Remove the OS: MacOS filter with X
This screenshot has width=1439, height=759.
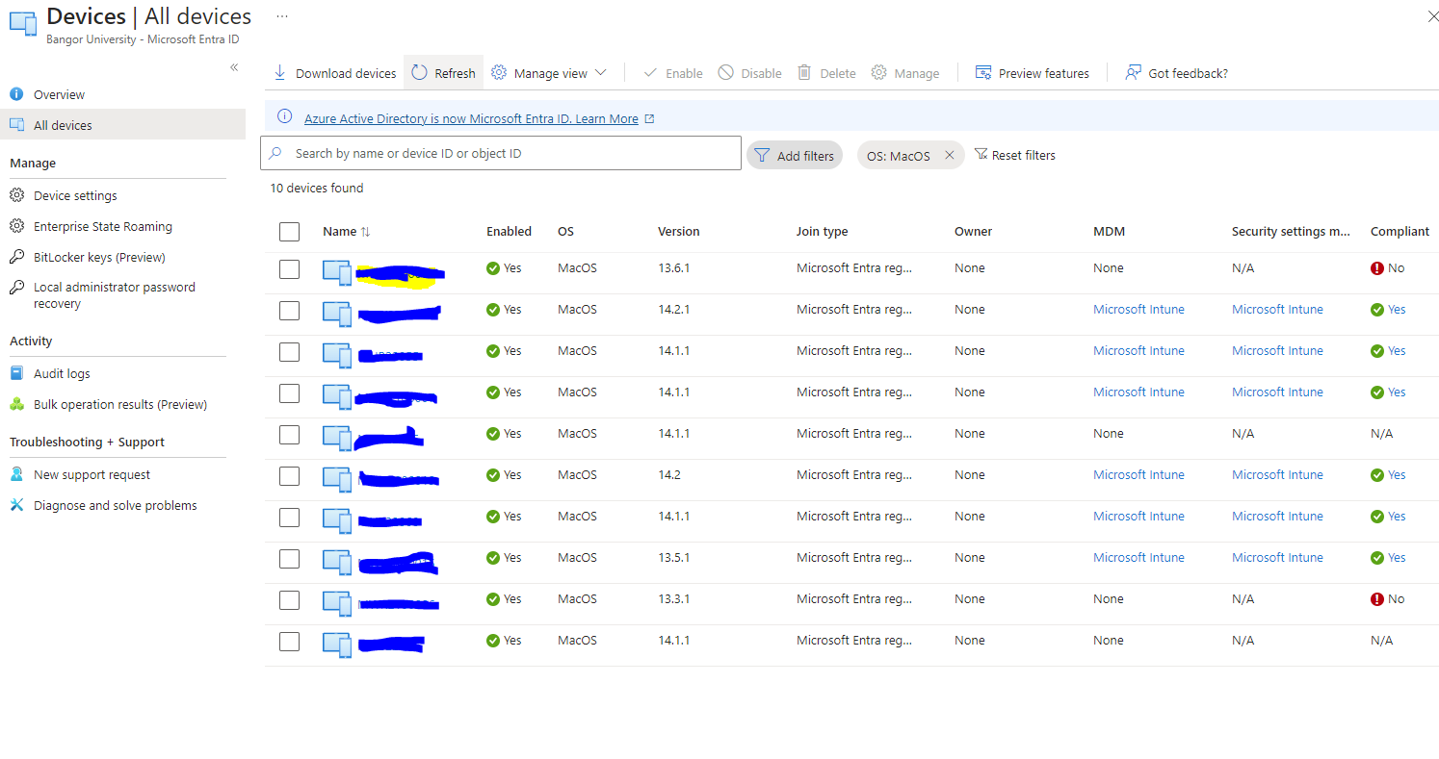(949, 155)
